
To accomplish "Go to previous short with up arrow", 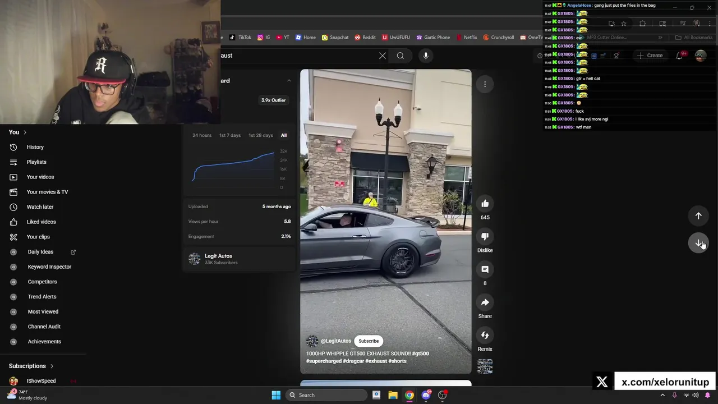I will click(698, 215).
